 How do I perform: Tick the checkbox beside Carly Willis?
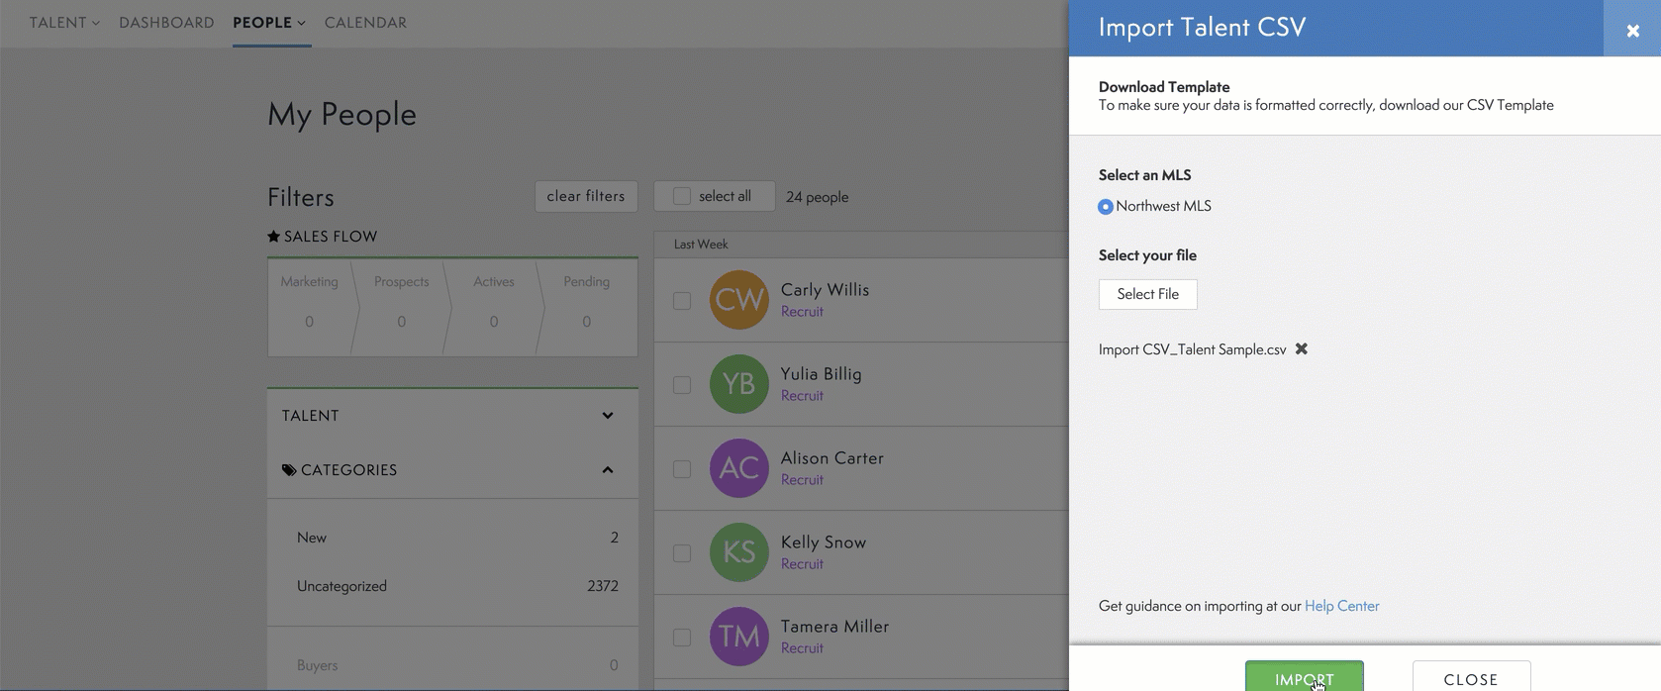[682, 300]
